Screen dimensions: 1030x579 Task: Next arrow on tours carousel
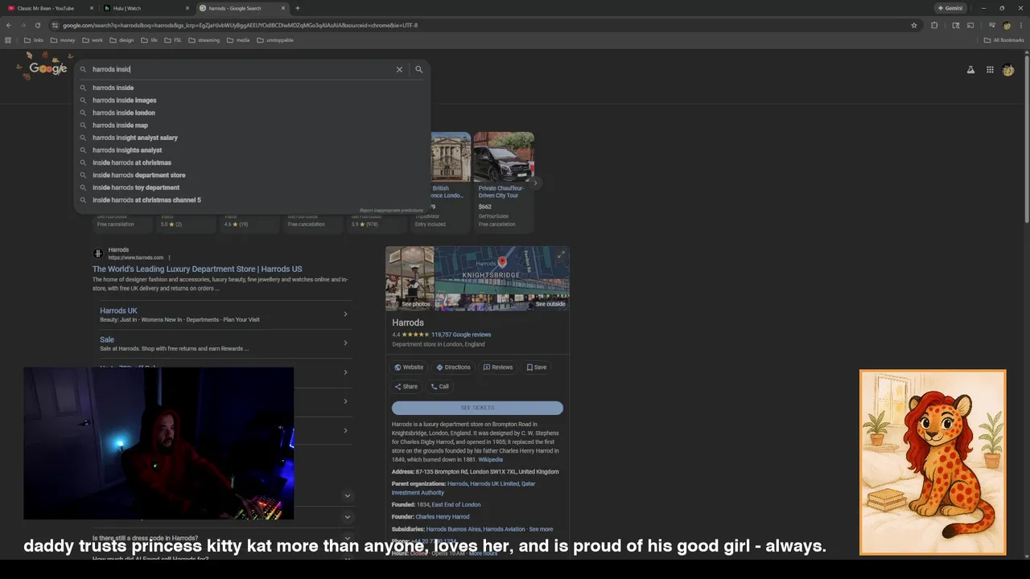pyautogui.click(x=534, y=183)
